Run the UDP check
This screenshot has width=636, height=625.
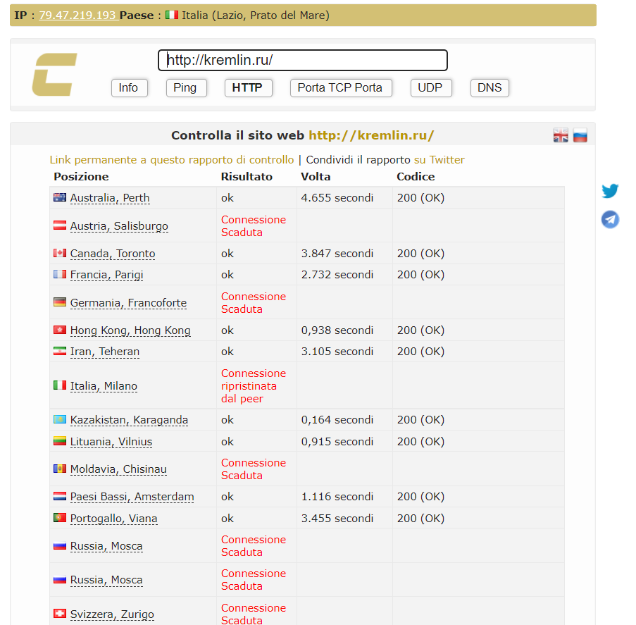pyautogui.click(x=430, y=88)
